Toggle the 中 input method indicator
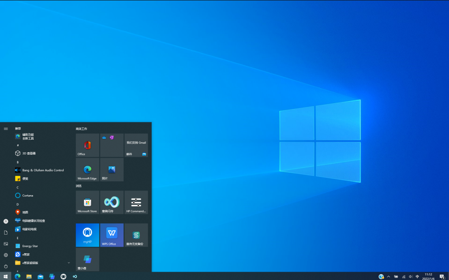449x280 pixels. pyautogui.click(x=417, y=276)
